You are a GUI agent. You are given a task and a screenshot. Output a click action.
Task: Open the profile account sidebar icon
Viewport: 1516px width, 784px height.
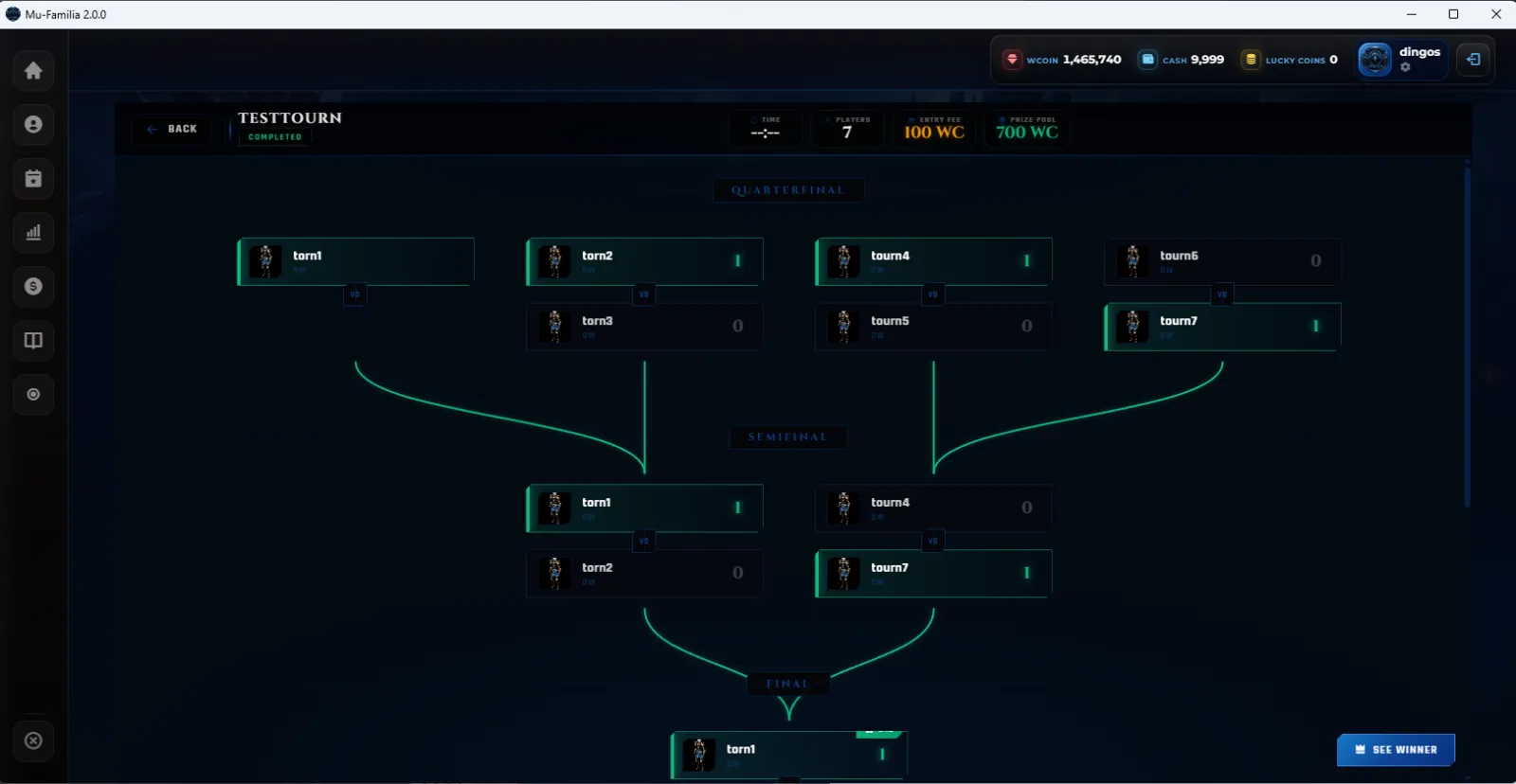(33, 125)
